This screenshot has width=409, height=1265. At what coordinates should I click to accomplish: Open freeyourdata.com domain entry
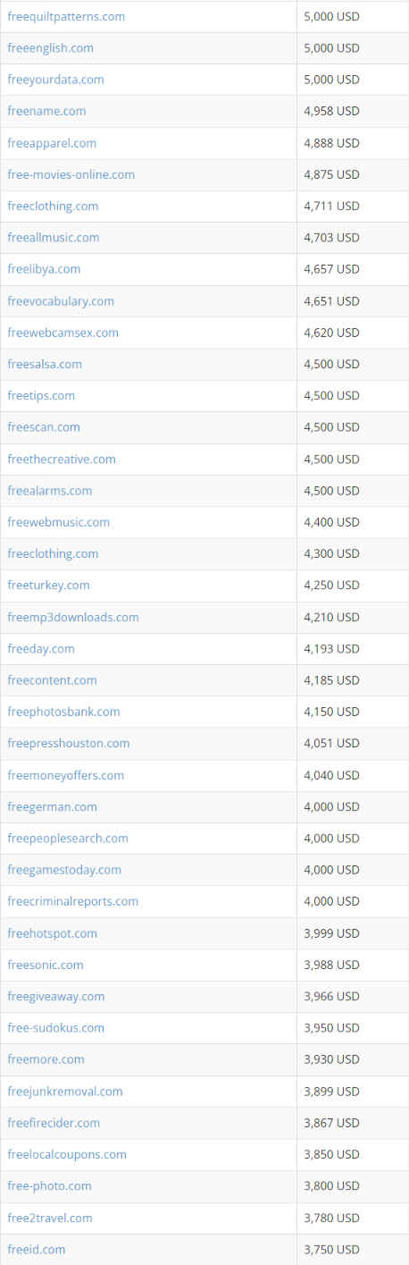click(55, 80)
